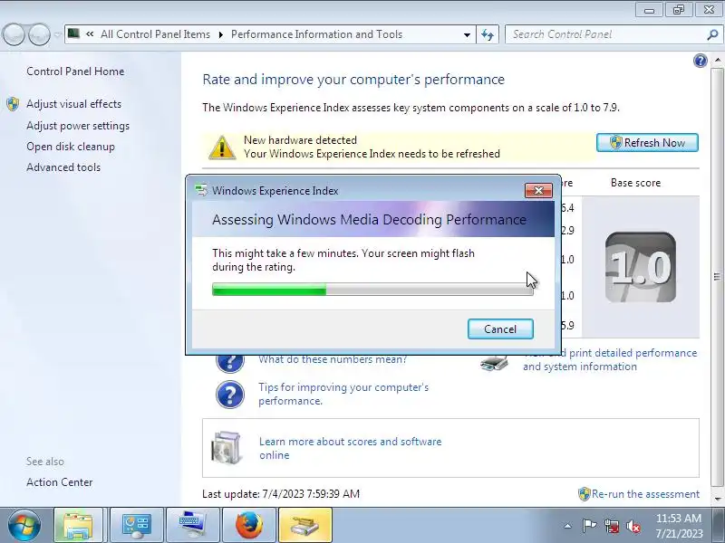Open Adjust power settings

78,126
